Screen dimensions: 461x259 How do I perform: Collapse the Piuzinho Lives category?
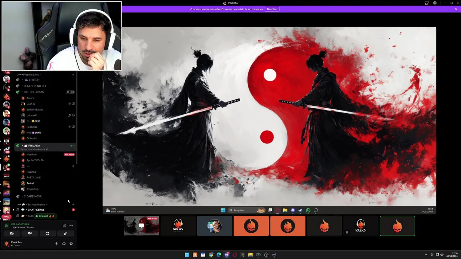(x=31, y=74)
